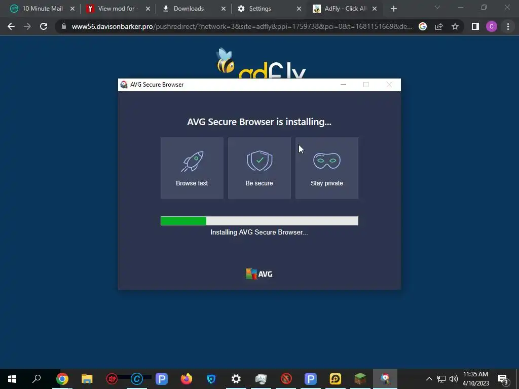Screen dimensions: 519x389
Task: Open a new browser tab
Action: (x=393, y=9)
